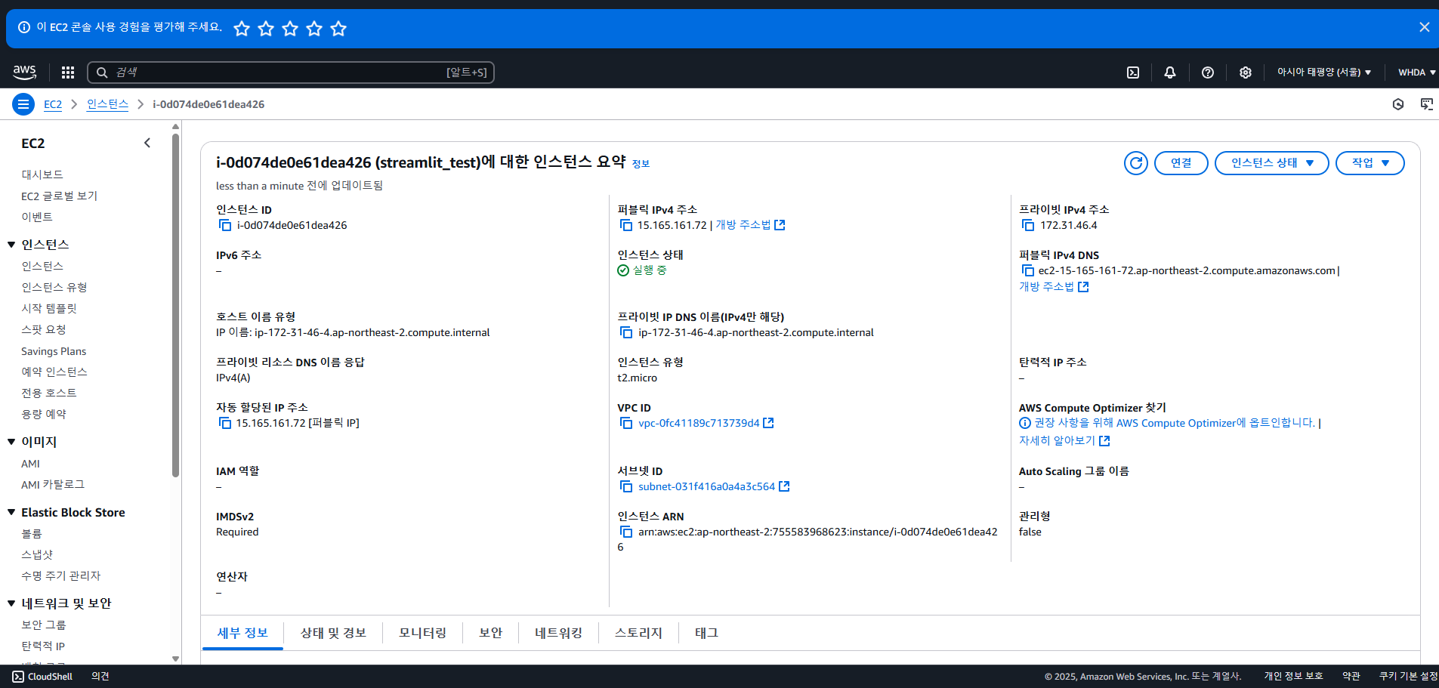Screen dimensions: 1439x688
Task: Open the external link icon beside VPC ID
Action: (768, 423)
